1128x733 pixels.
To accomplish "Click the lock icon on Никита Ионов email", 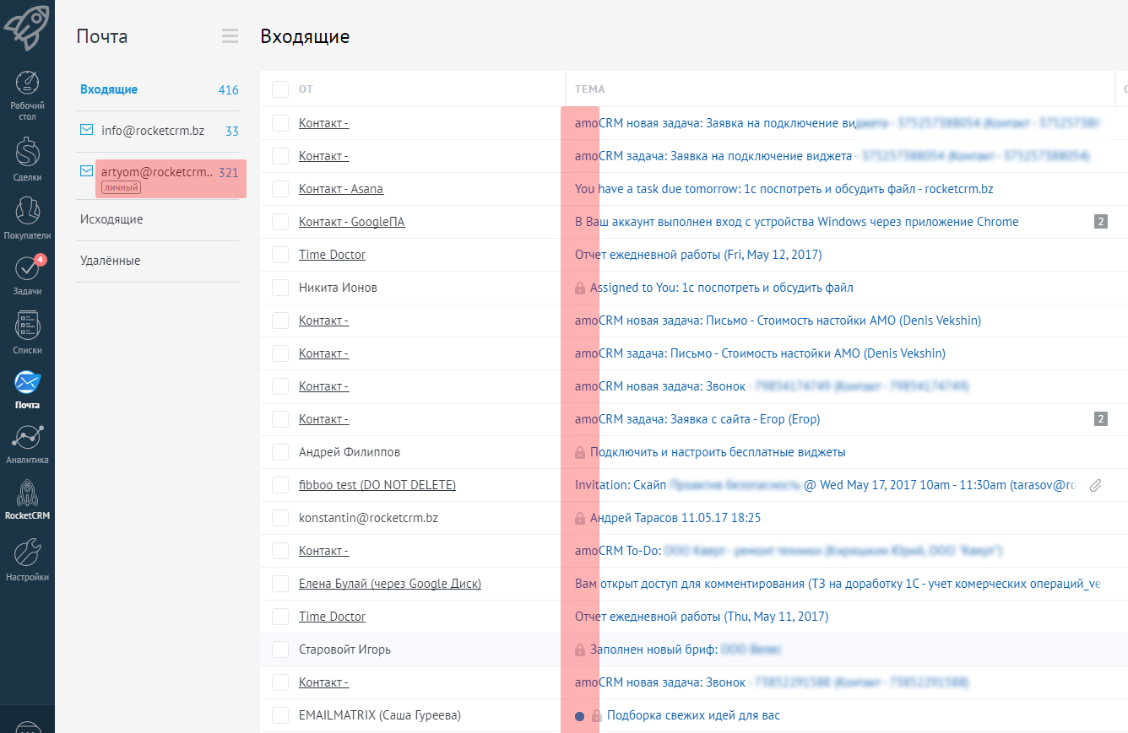I will (580, 288).
